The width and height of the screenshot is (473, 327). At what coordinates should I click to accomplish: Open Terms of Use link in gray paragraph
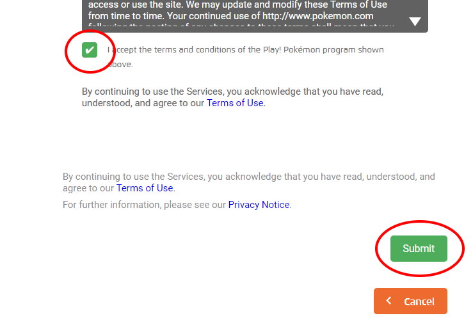coord(145,188)
